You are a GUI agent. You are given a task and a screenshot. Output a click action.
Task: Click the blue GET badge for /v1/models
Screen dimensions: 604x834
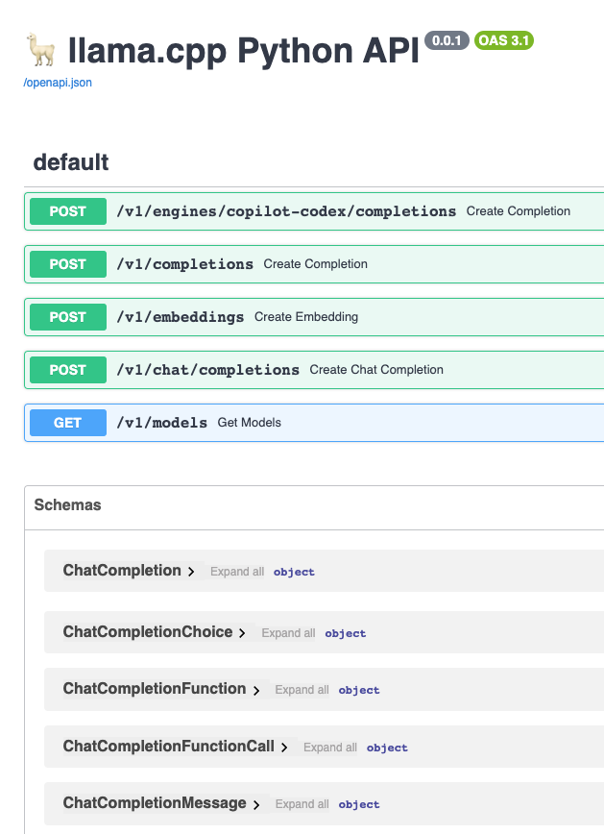coord(67,422)
